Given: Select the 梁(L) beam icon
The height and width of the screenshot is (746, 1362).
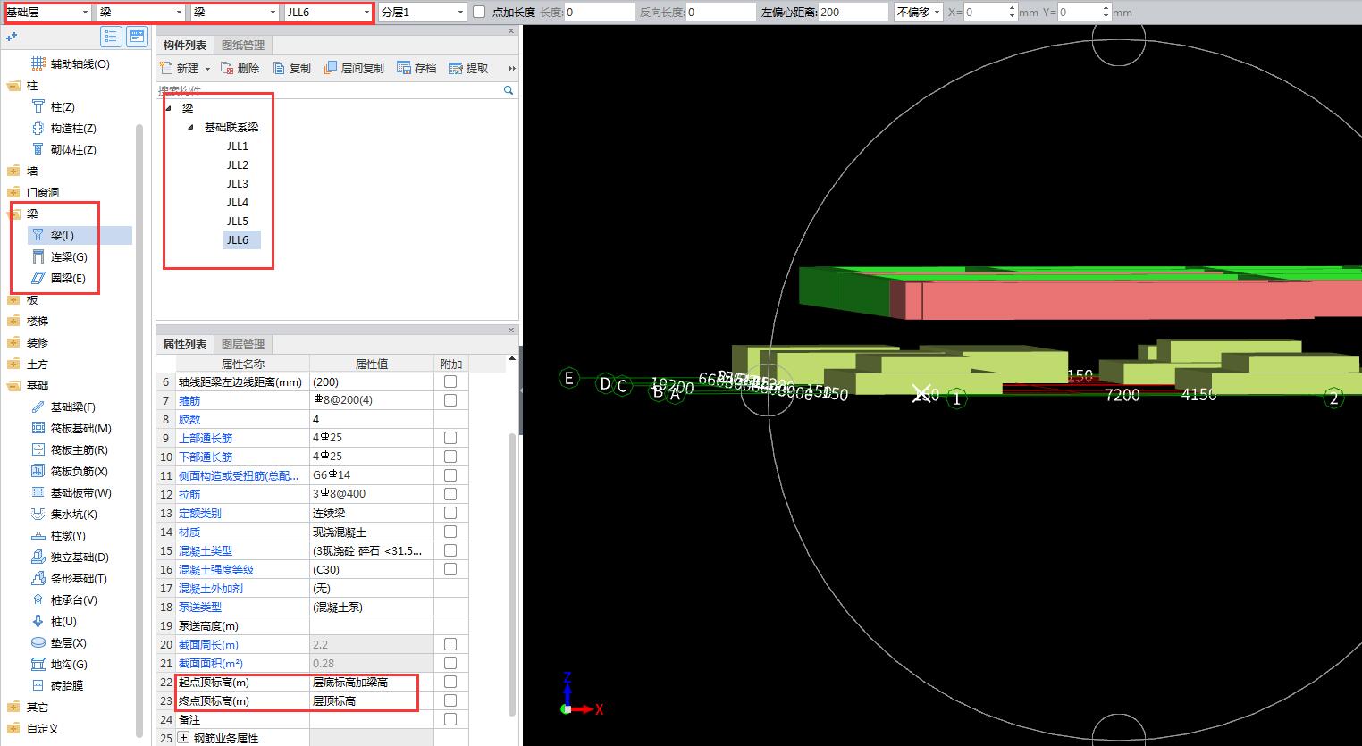Looking at the screenshot, I should pos(38,235).
